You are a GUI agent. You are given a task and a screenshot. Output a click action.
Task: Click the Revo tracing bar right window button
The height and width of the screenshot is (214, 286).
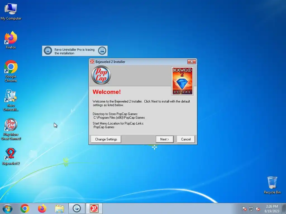tap(102, 51)
